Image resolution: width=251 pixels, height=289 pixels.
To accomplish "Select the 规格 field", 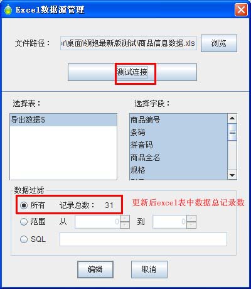I will [178, 170].
